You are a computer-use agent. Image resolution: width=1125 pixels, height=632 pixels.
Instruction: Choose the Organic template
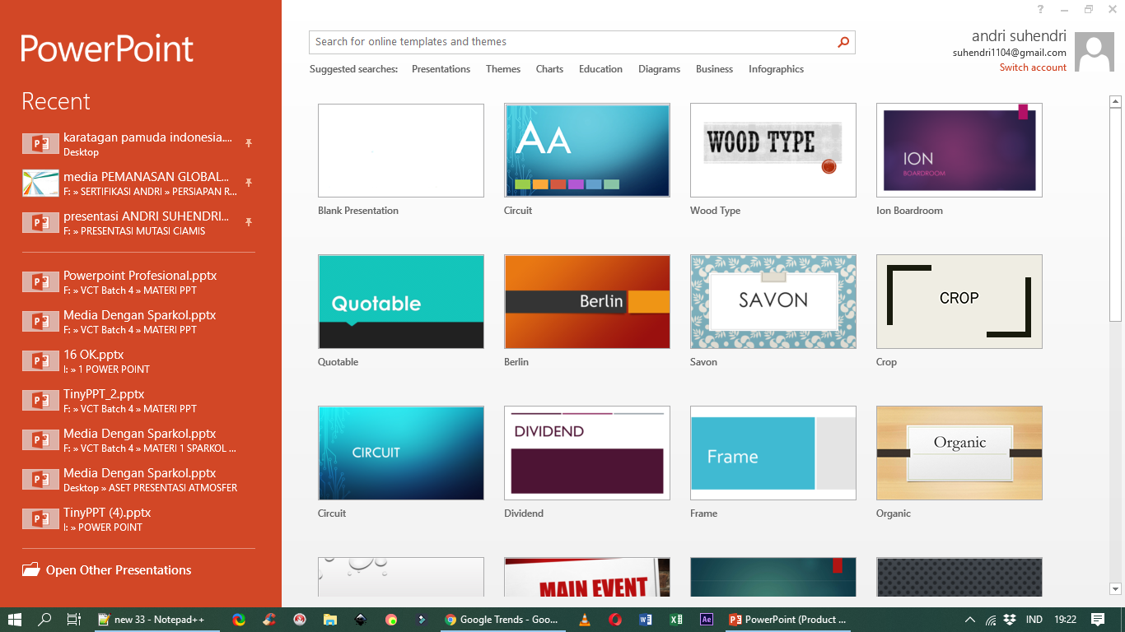click(x=959, y=453)
